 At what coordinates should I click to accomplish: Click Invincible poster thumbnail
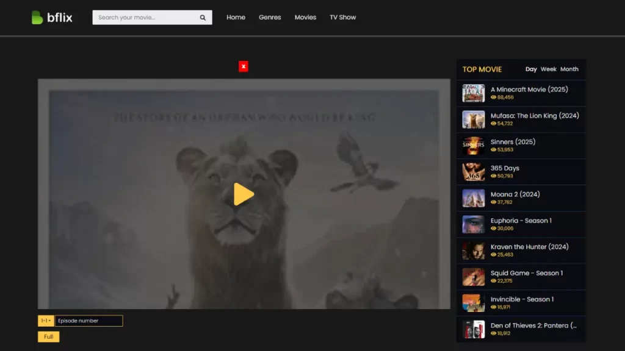[474, 303]
